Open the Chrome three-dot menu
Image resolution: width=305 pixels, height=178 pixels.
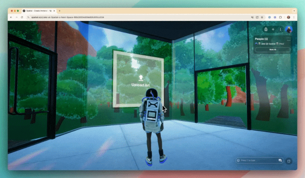tap(294, 17)
